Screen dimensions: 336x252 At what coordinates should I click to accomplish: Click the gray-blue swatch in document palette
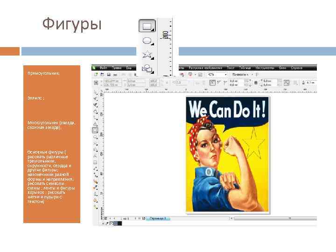tap(116, 224)
